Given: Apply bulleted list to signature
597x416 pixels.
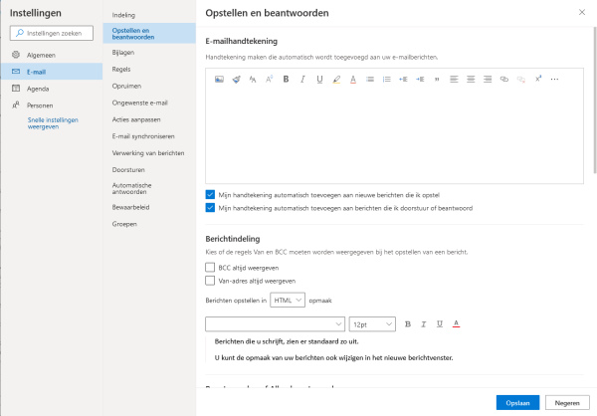Looking at the screenshot, I should pyautogui.click(x=370, y=80).
